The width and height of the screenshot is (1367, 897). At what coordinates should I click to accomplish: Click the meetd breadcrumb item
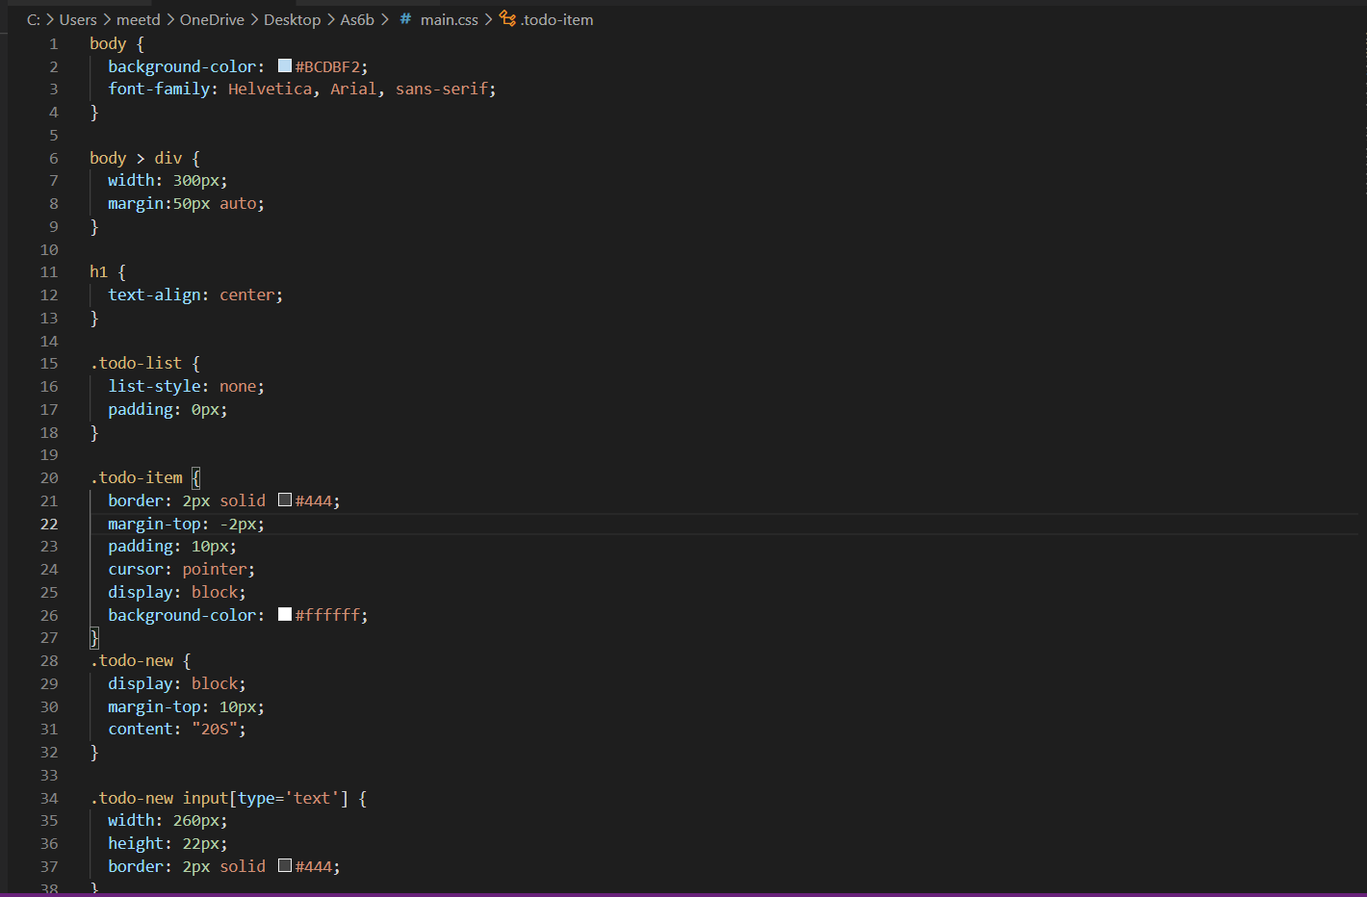pos(139,19)
